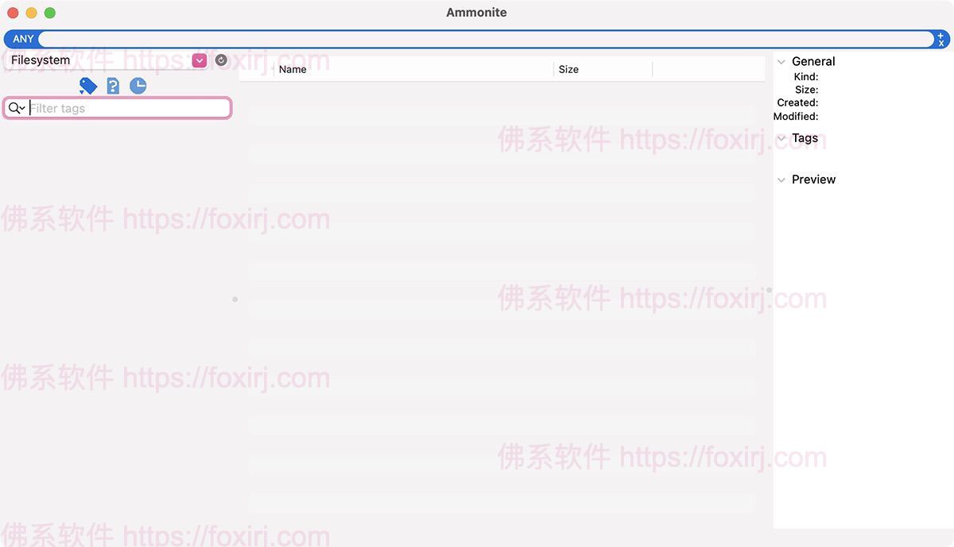Click the circular refresh icon beside Filesystem
Viewport: 954px width, 547px height.
coord(221,60)
